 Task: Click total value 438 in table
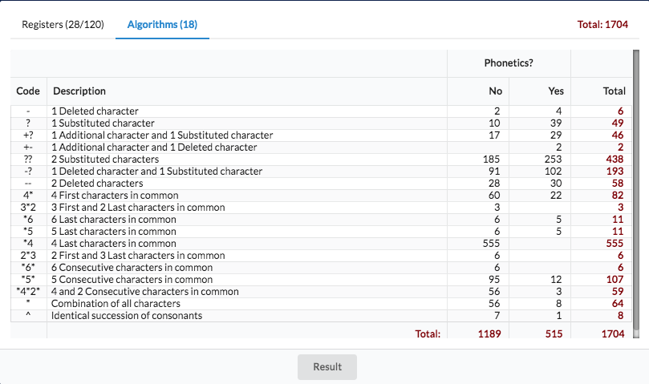(615, 160)
